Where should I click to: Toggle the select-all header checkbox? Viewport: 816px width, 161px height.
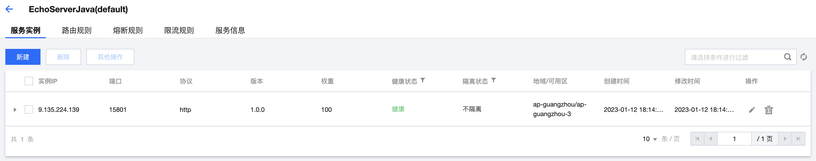(x=29, y=81)
